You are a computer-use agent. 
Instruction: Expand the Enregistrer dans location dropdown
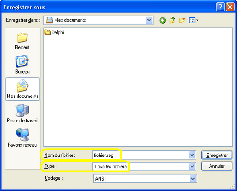point(149,20)
